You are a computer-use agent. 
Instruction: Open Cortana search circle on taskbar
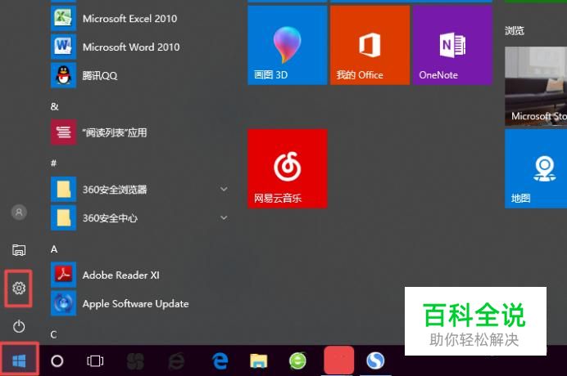[57, 360]
